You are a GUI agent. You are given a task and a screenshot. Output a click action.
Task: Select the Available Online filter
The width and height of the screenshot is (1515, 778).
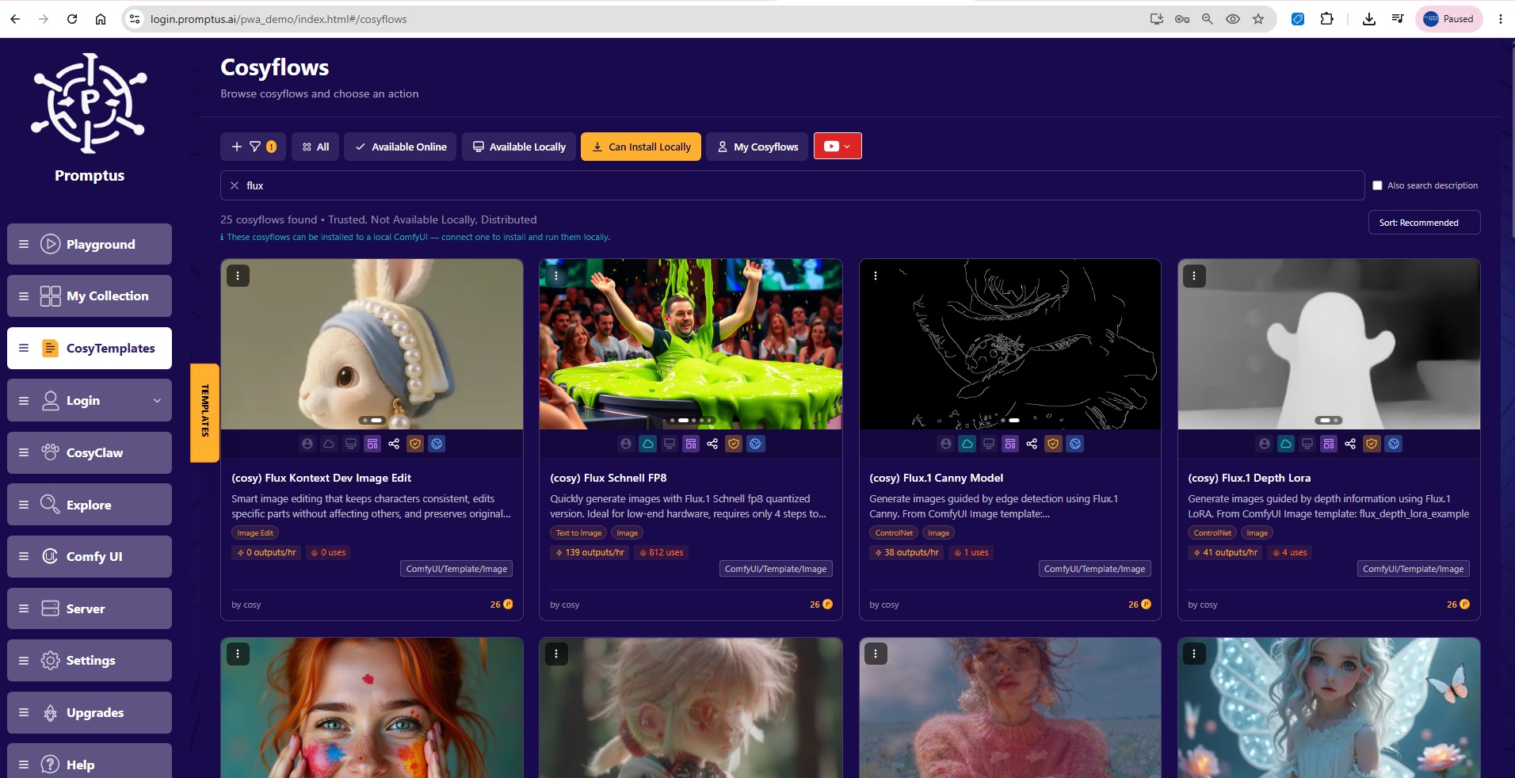click(400, 147)
